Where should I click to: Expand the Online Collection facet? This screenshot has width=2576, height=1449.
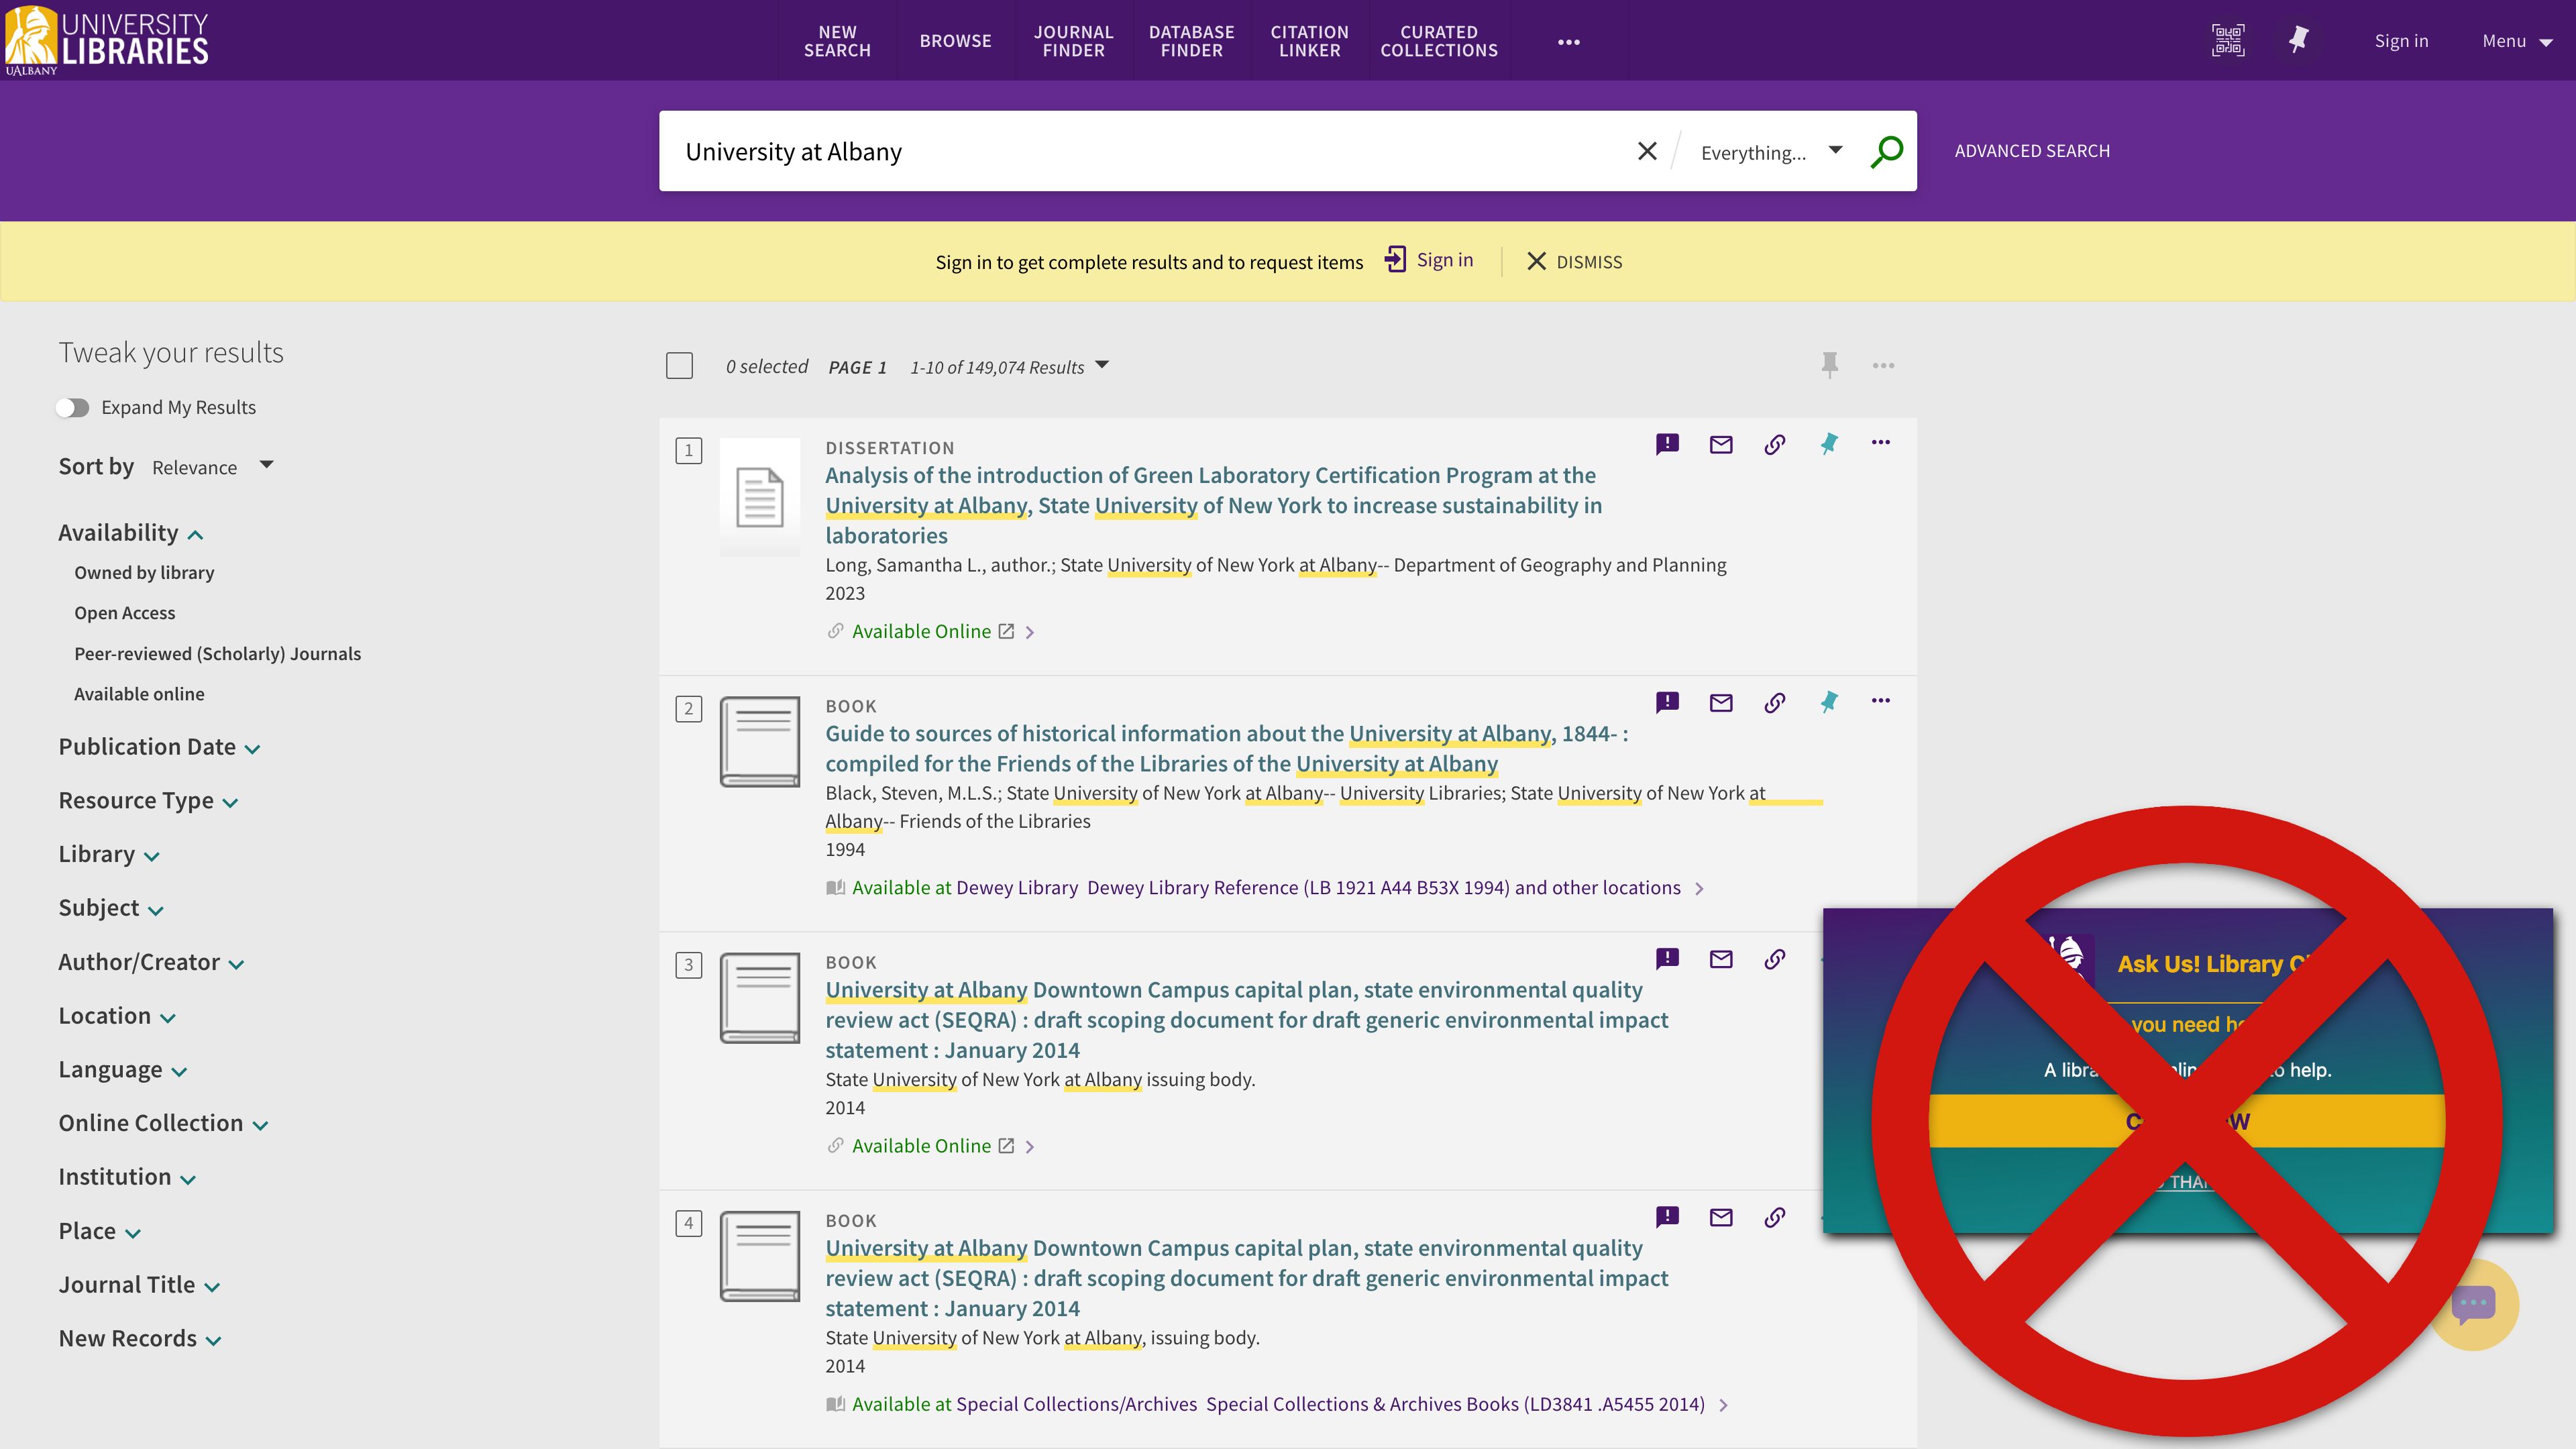click(163, 1123)
